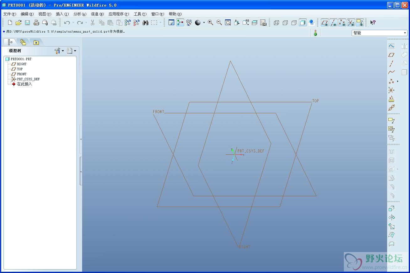Select the Revolve tool in right toolbar
Image resolution: width=410 pixels, height=273 pixels.
391,217
